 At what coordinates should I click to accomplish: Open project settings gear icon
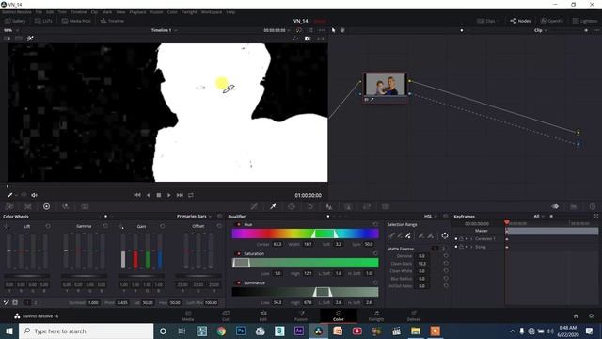click(591, 316)
